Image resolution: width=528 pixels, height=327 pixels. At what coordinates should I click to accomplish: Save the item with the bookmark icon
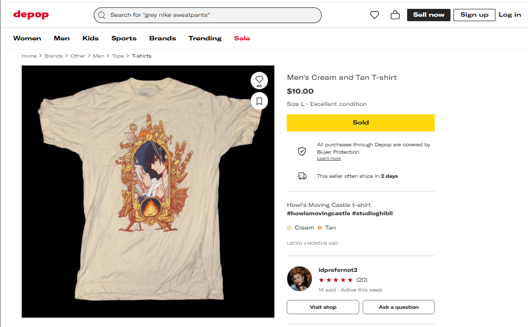(259, 101)
